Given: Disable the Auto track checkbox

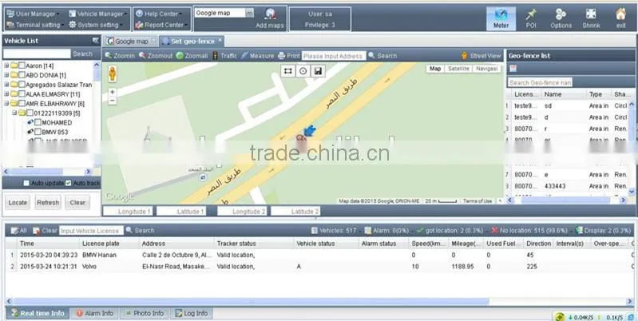Looking at the screenshot, I should click(69, 183).
